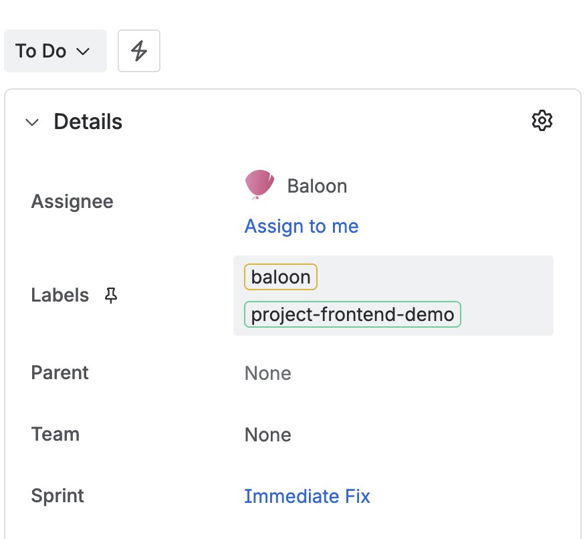Click the Parent field showing None
Image resolution: width=587 pixels, height=539 pixels.
click(267, 373)
